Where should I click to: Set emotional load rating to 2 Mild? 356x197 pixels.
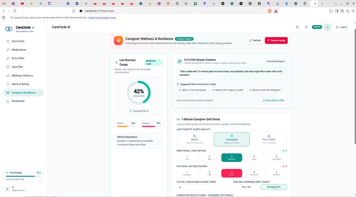pos(209,158)
